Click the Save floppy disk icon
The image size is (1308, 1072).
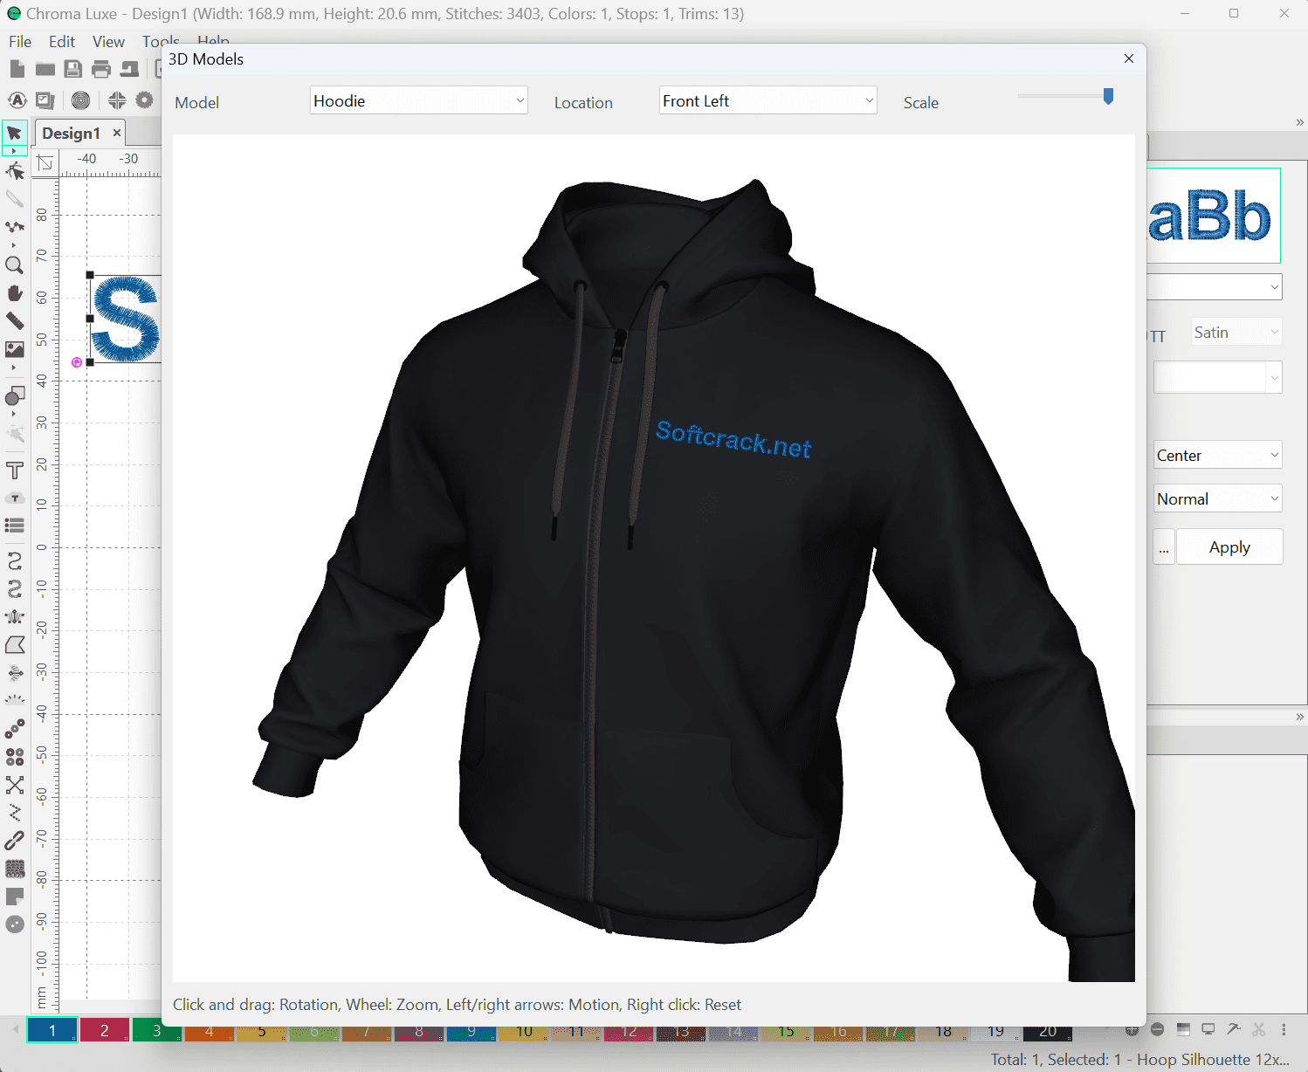73,70
